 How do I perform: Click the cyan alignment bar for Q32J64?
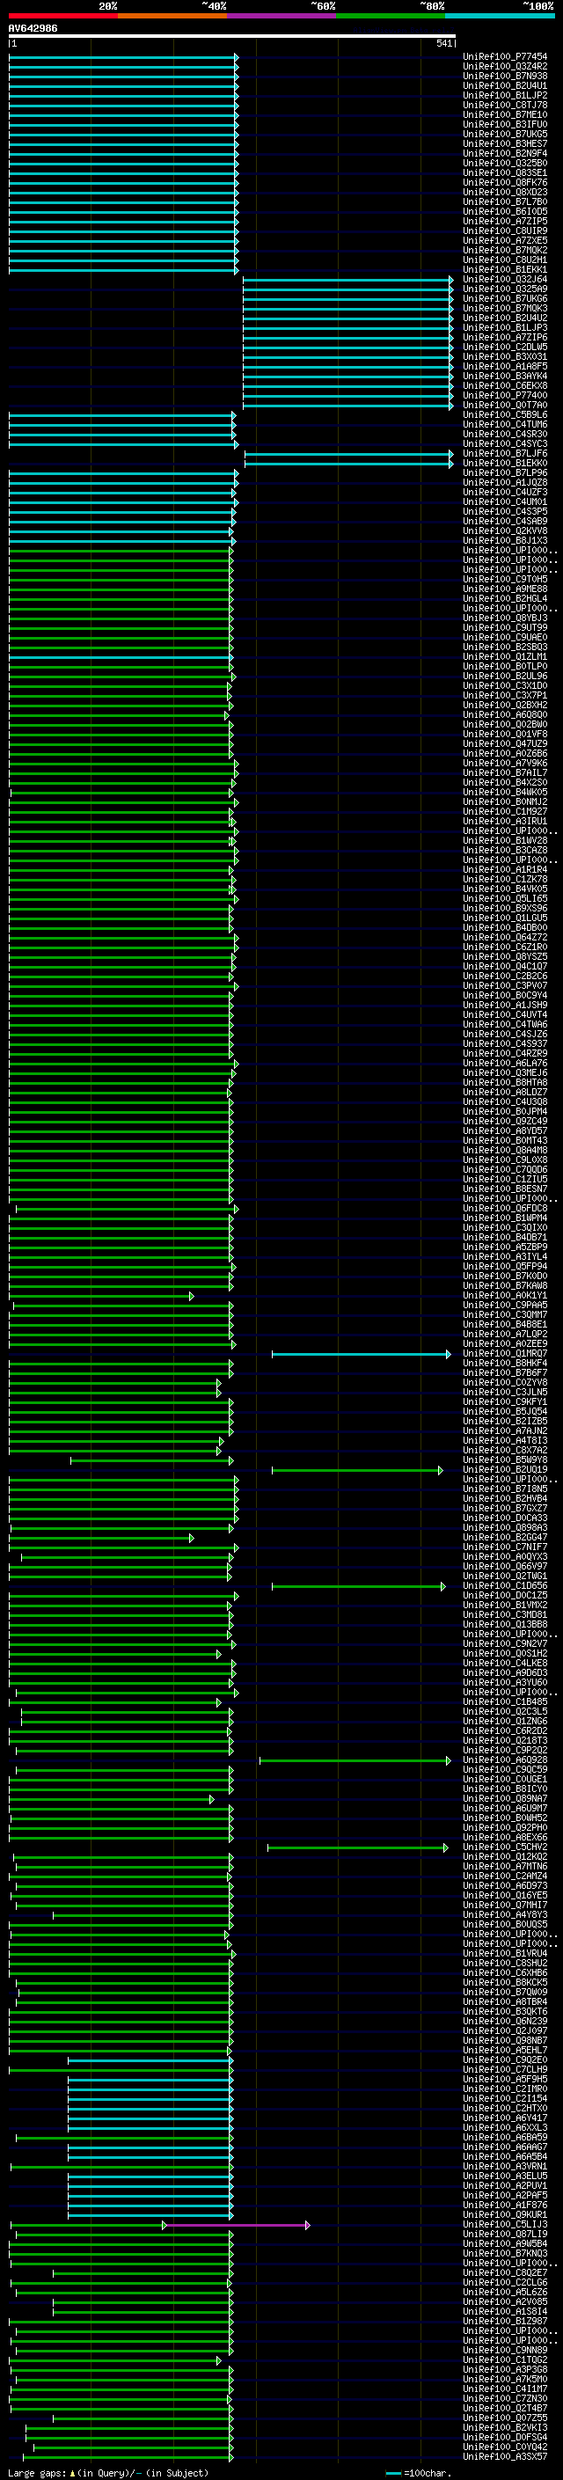coord(347,279)
